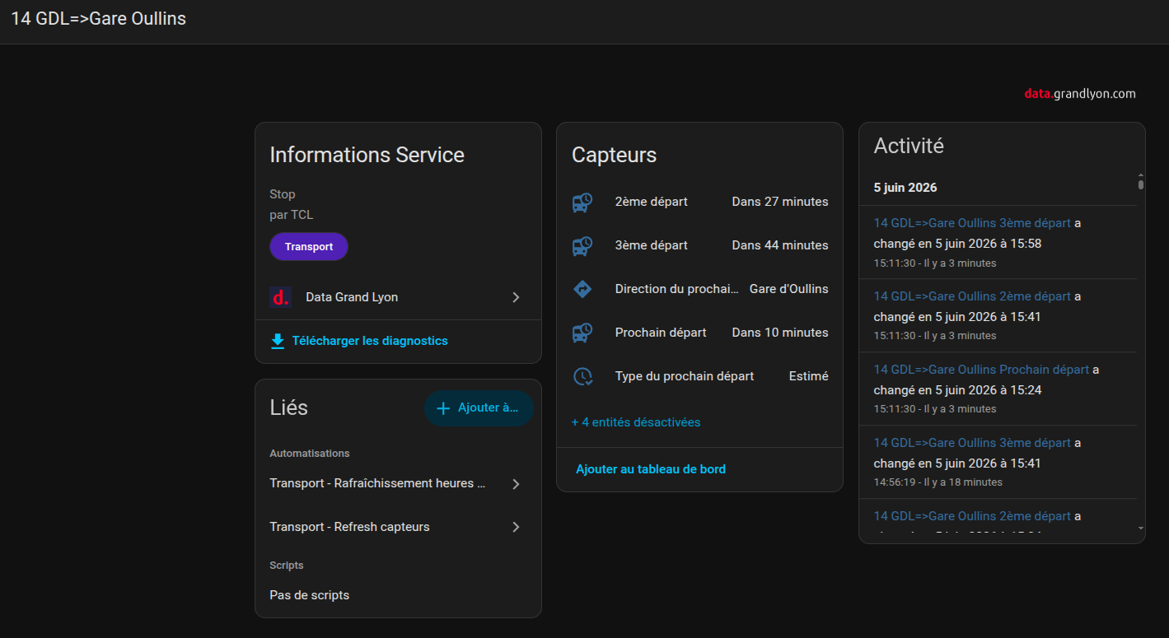Click the plus icon in the Ajouter button
The image size is (1169, 638).
pos(442,408)
